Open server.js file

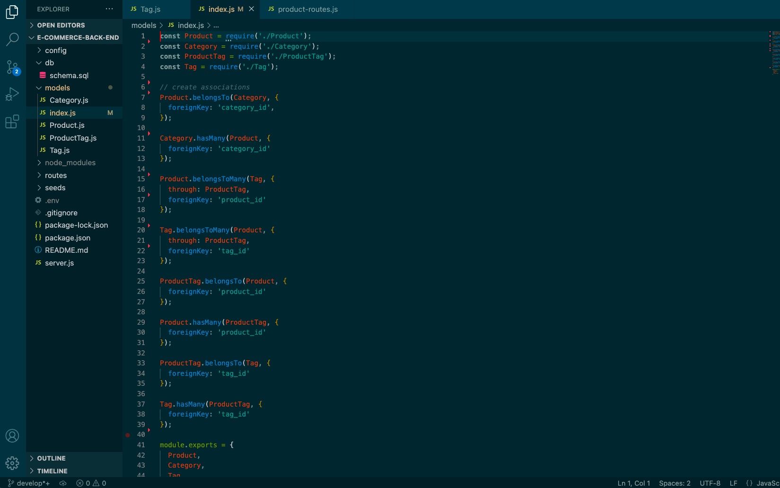74,263
